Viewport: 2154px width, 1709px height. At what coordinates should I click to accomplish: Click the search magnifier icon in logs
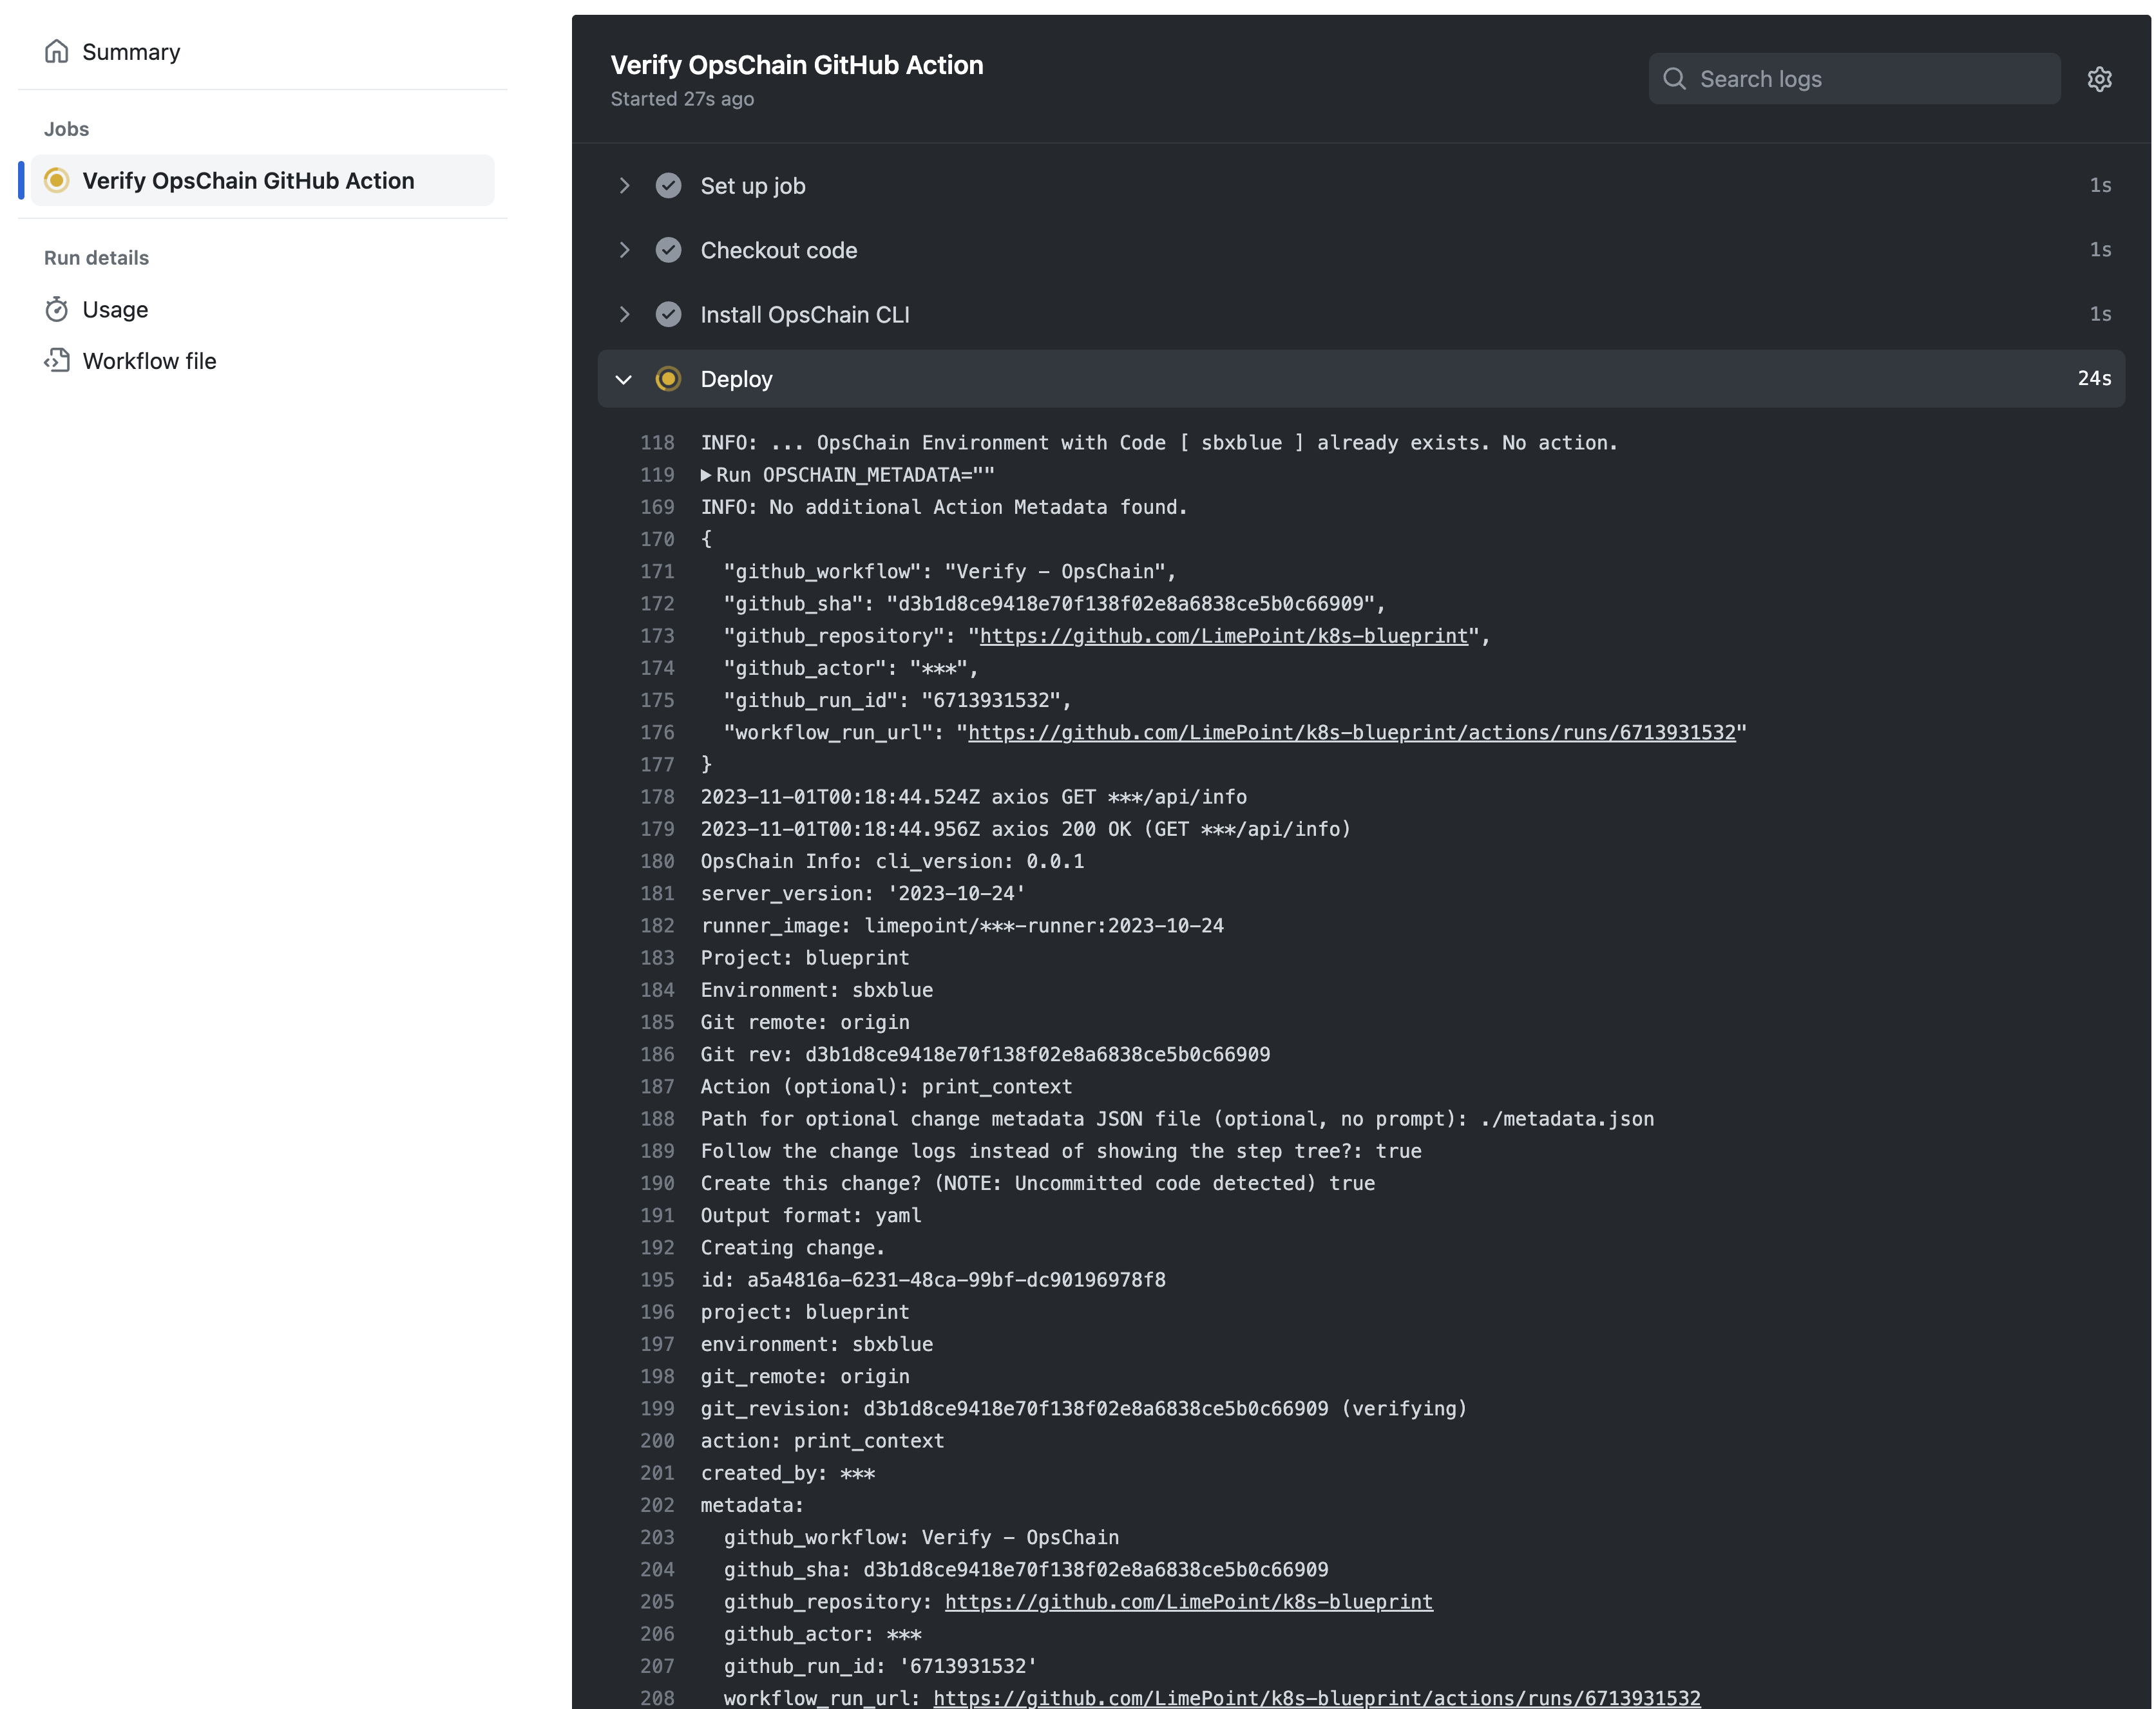point(1675,79)
